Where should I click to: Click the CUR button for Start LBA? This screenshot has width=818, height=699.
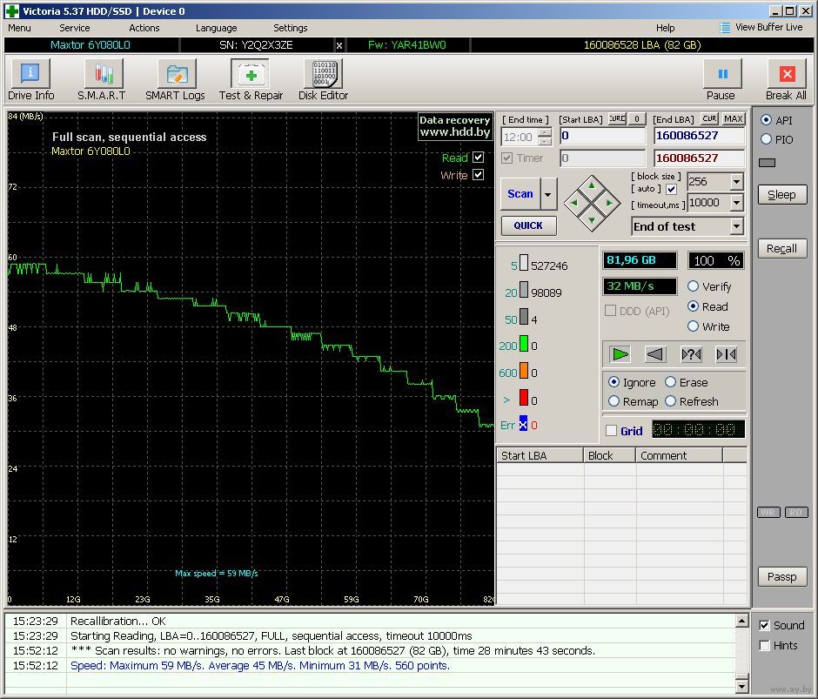pyautogui.click(x=617, y=119)
